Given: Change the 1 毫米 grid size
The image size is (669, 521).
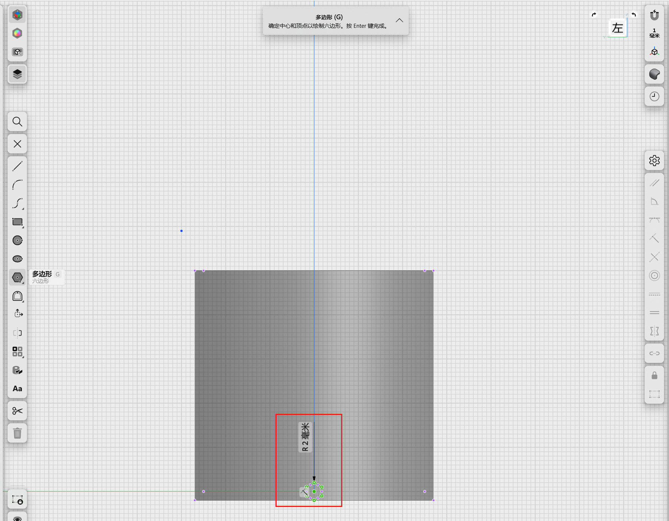Looking at the screenshot, I should pos(655,33).
